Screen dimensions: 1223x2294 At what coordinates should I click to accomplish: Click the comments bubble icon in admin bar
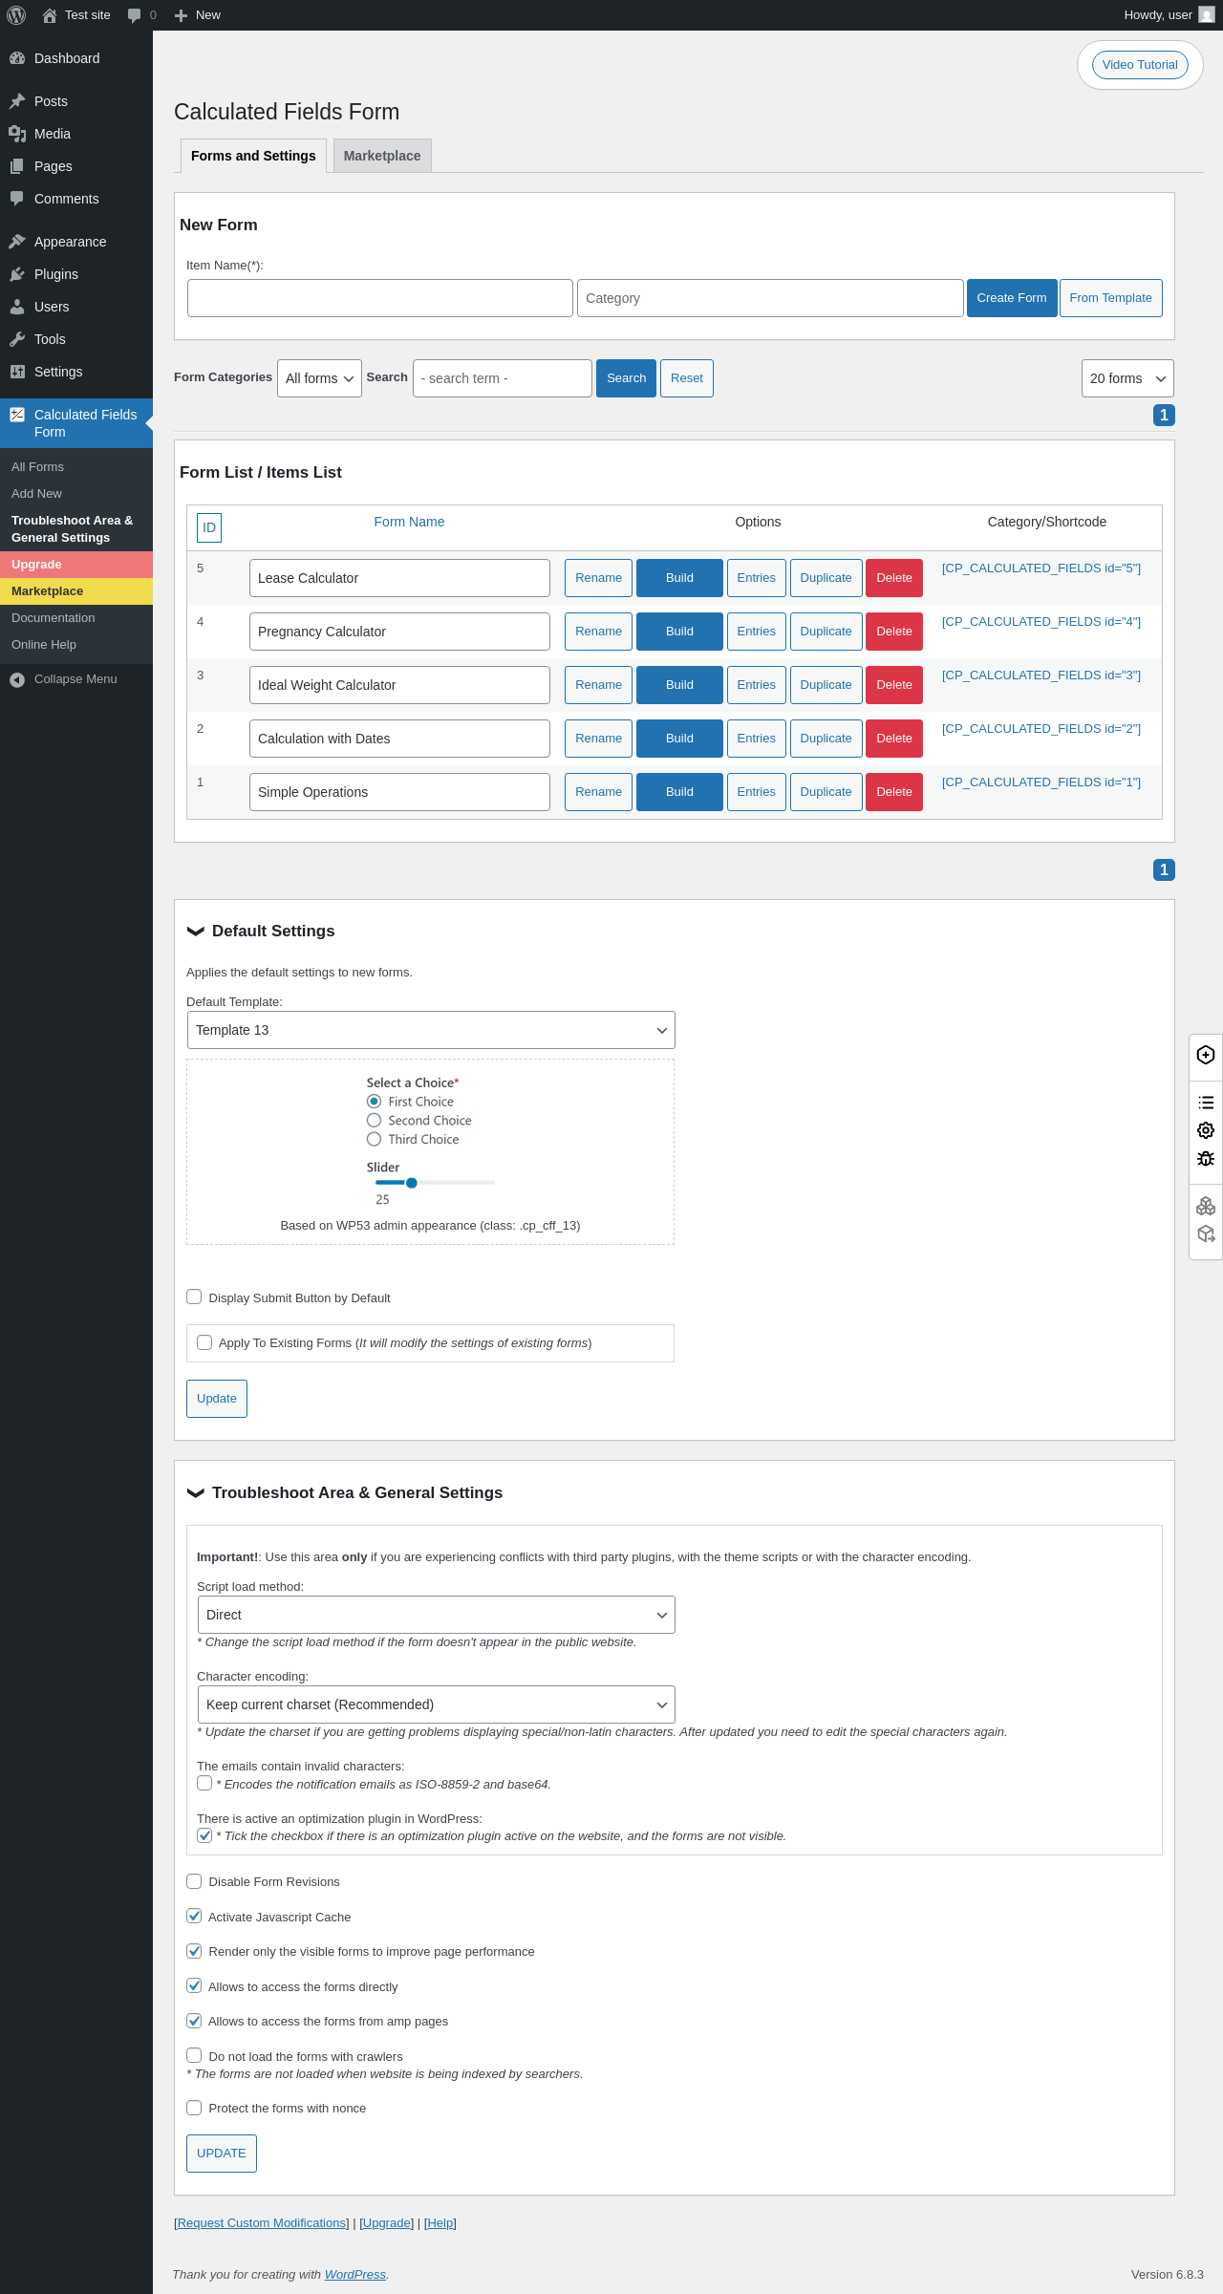[x=134, y=15]
